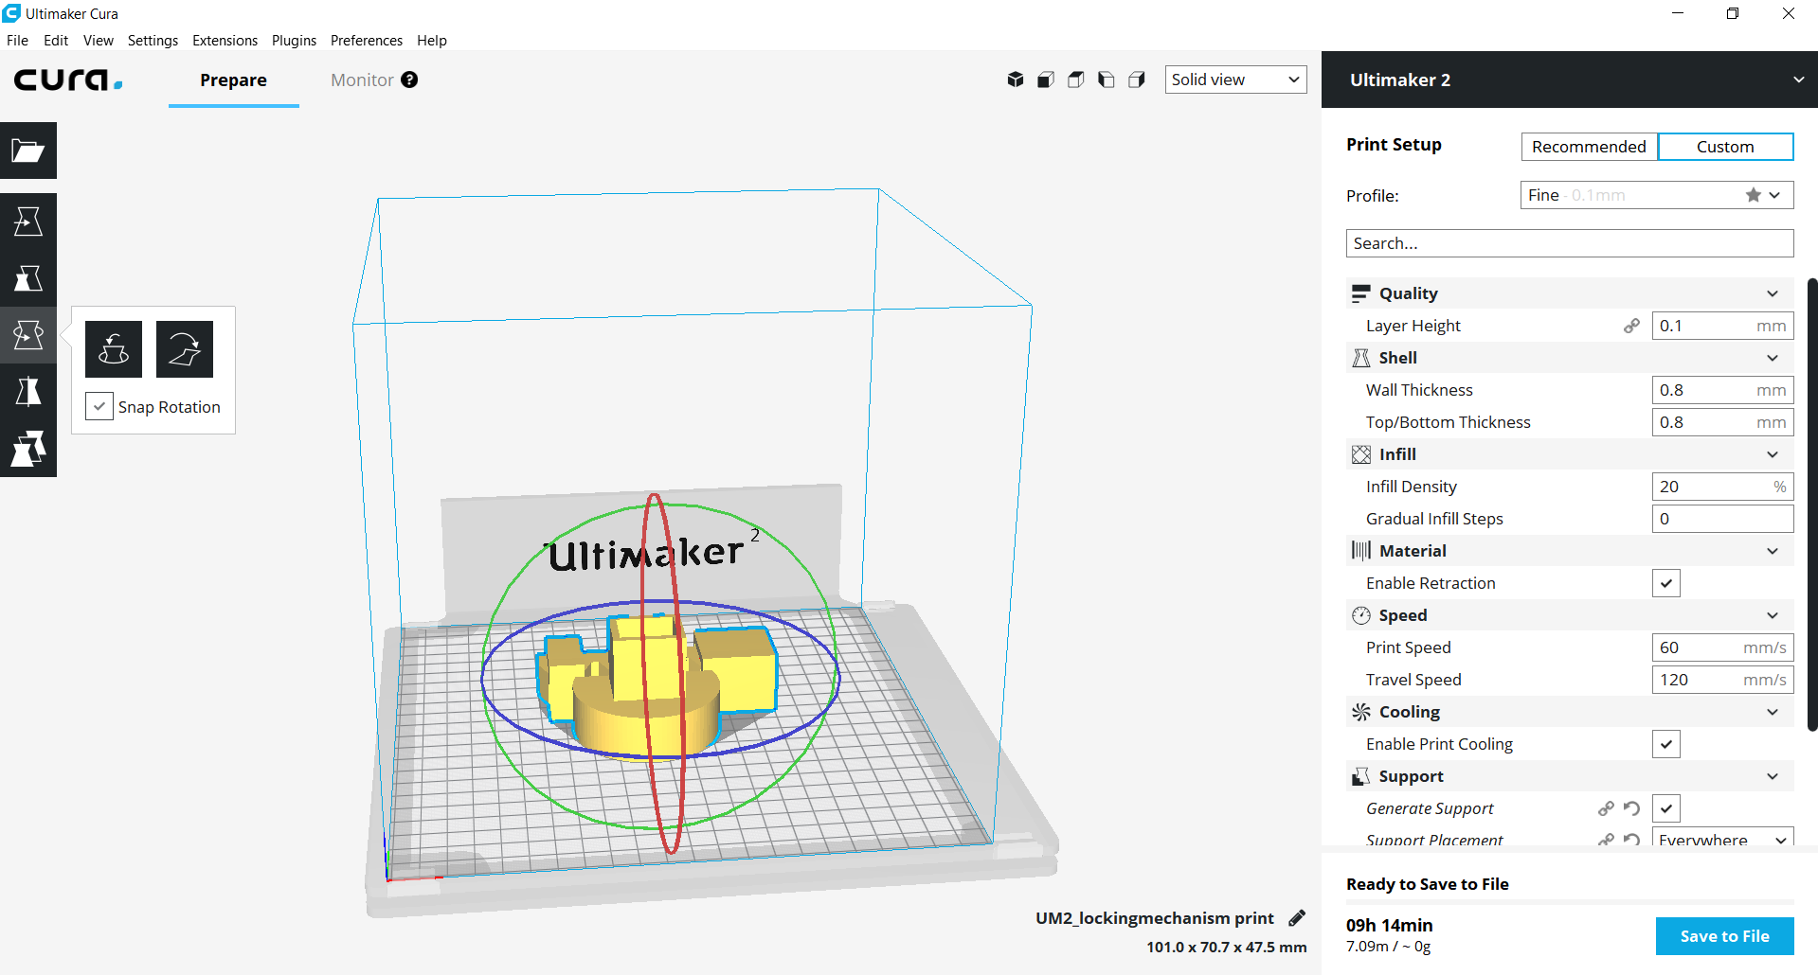Switch camera to top view icon
The width and height of the screenshot is (1818, 975).
(1076, 80)
